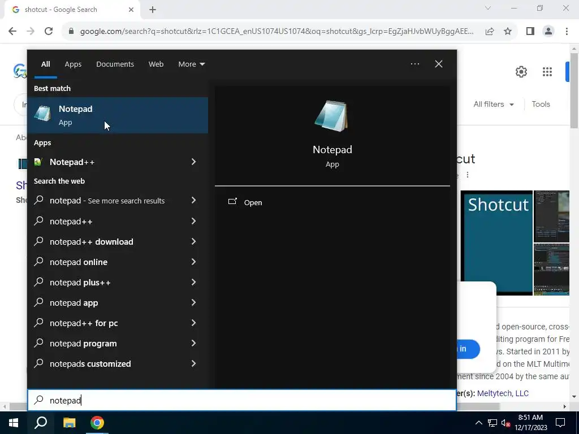Select 'notepad program' suggestion

107,343
